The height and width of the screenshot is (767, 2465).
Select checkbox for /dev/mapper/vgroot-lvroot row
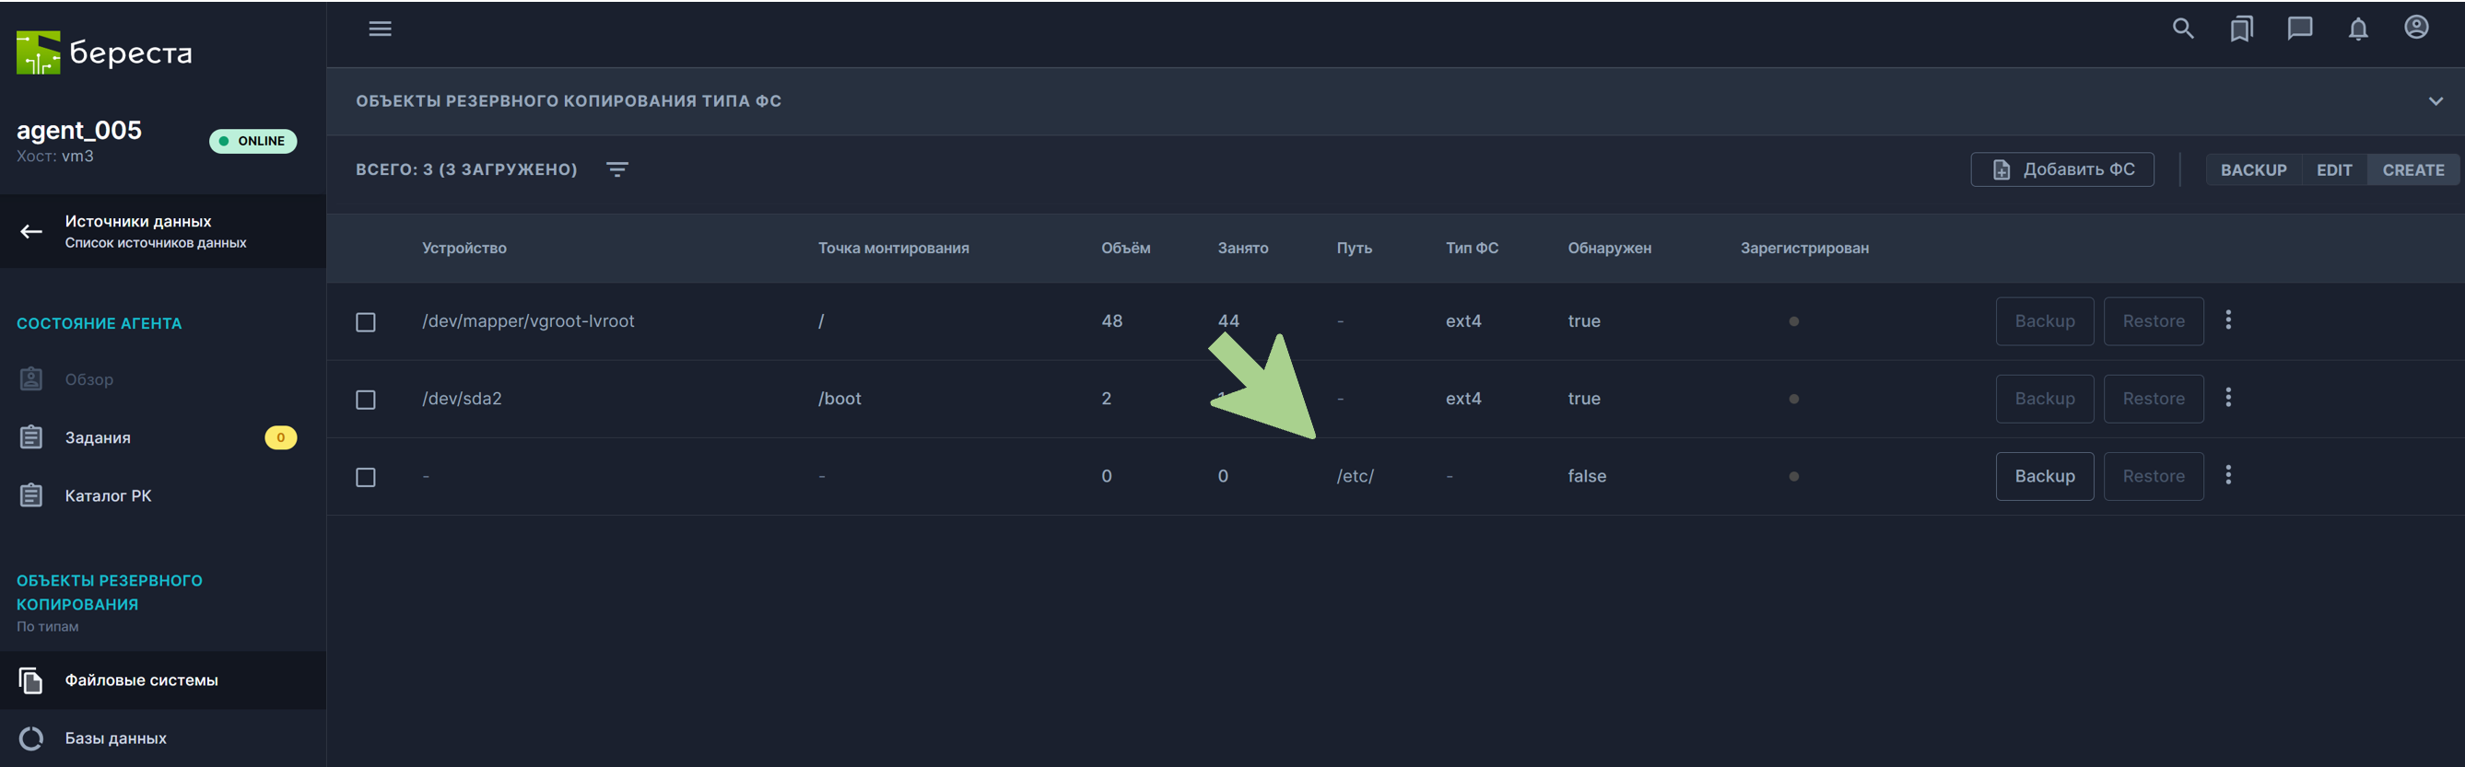[x=366, y=322]
